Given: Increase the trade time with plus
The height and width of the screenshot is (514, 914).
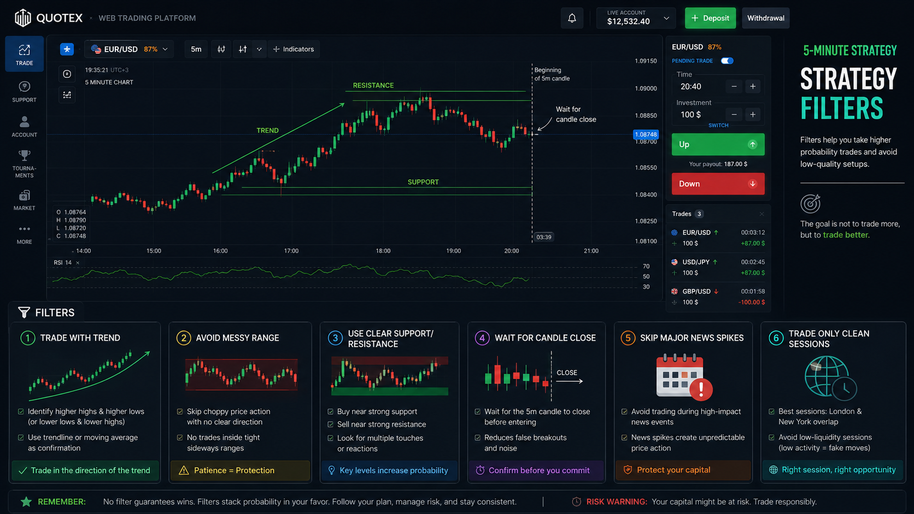Looking at the screenshot, I should click(x=753, y=86).
